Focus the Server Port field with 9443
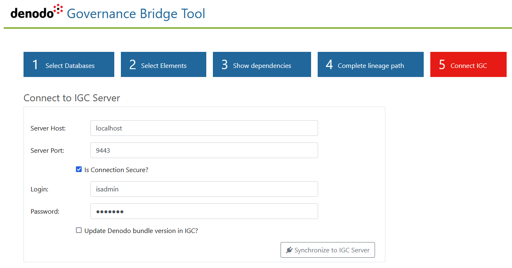Viewport: 512px width, 268px height. pyautogui.click(x=204, y=150)
